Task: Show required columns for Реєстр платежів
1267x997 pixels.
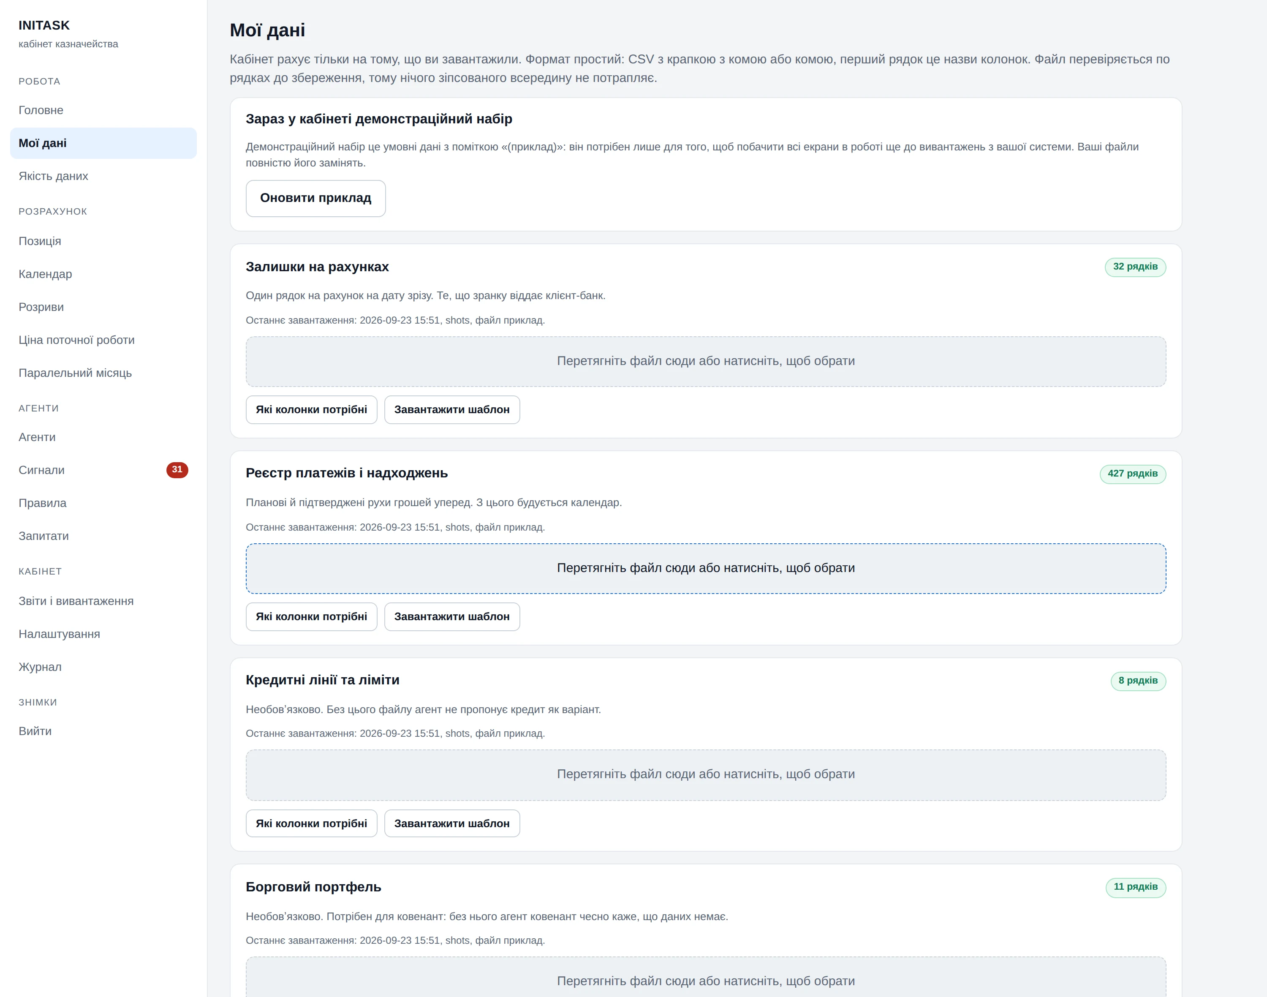Action: [x=311, y=616]
